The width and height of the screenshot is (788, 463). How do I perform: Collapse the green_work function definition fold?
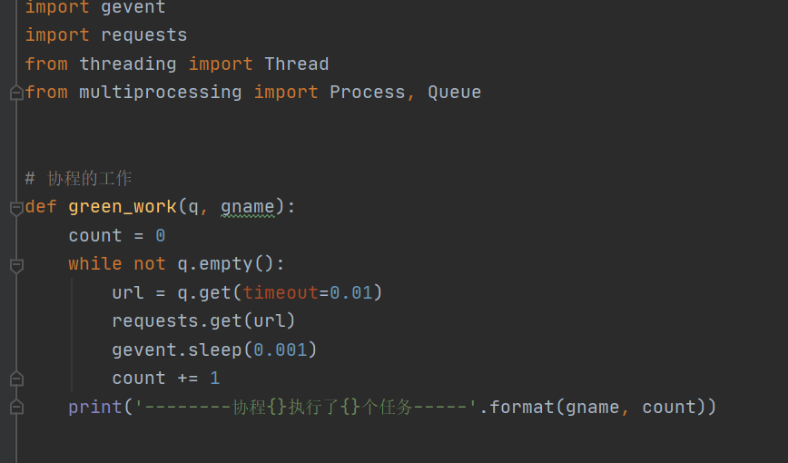point(15,208)
